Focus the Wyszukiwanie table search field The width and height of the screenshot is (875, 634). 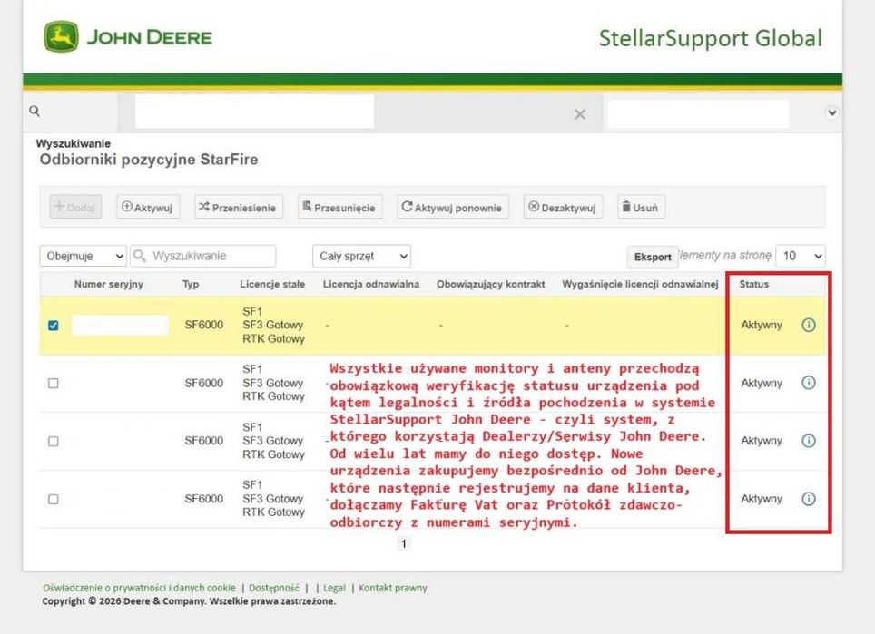(x=203, y=256)
